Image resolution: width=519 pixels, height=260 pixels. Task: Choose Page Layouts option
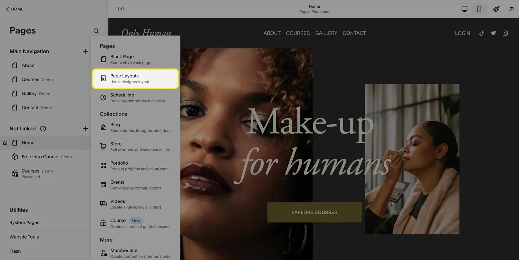136,78
